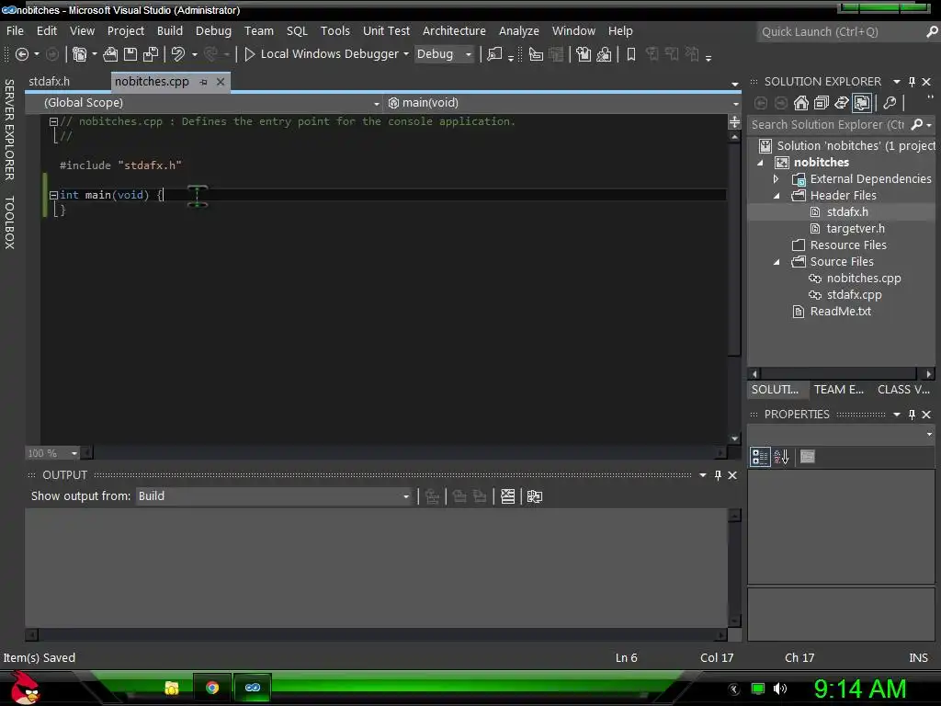Viewport: 941px width, 706px height.
Task: Open the Architecture menu
Action: (x=454, y=30)
